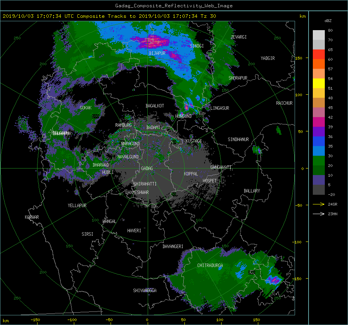348x325 pixels.
Task: Select the dark orange 57-60 dBZ swatch
Action: click(x=319, y=64)
